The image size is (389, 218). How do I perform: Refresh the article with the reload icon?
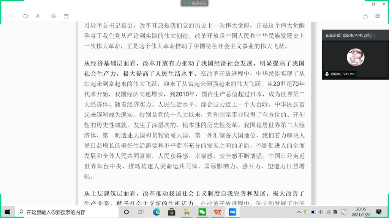[x=25, y=16]
